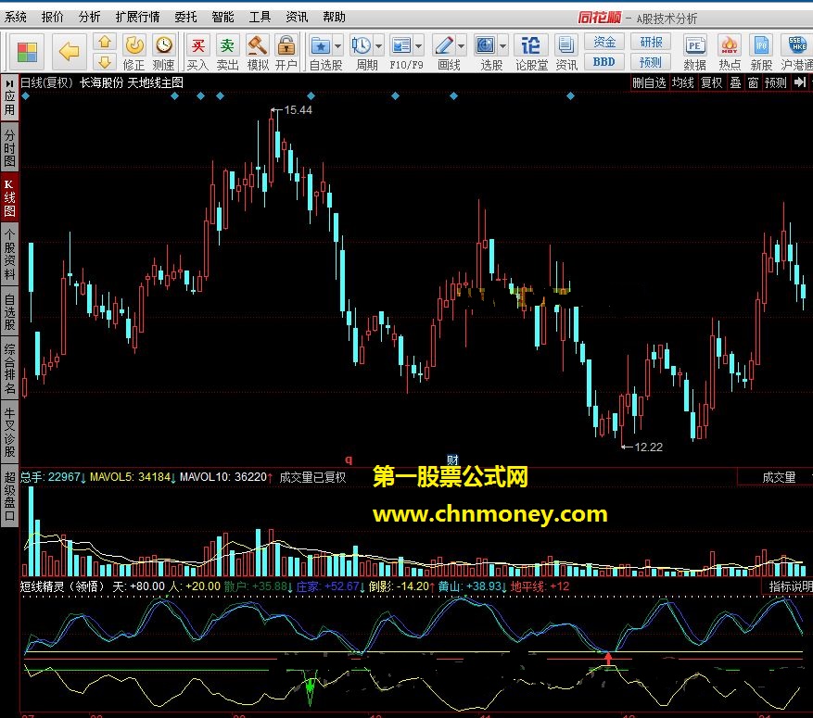Click the yellow up arrow toolbar button
Screen dimensions: 813x718
click(105, 42)
